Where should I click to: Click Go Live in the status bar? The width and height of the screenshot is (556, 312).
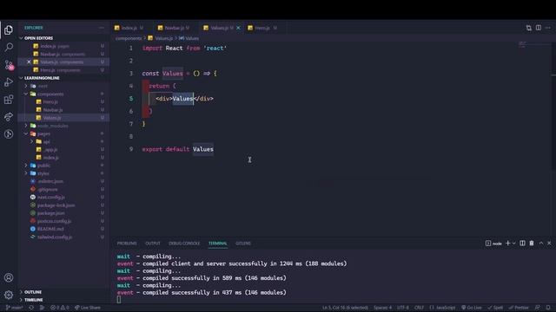(471, 308)
